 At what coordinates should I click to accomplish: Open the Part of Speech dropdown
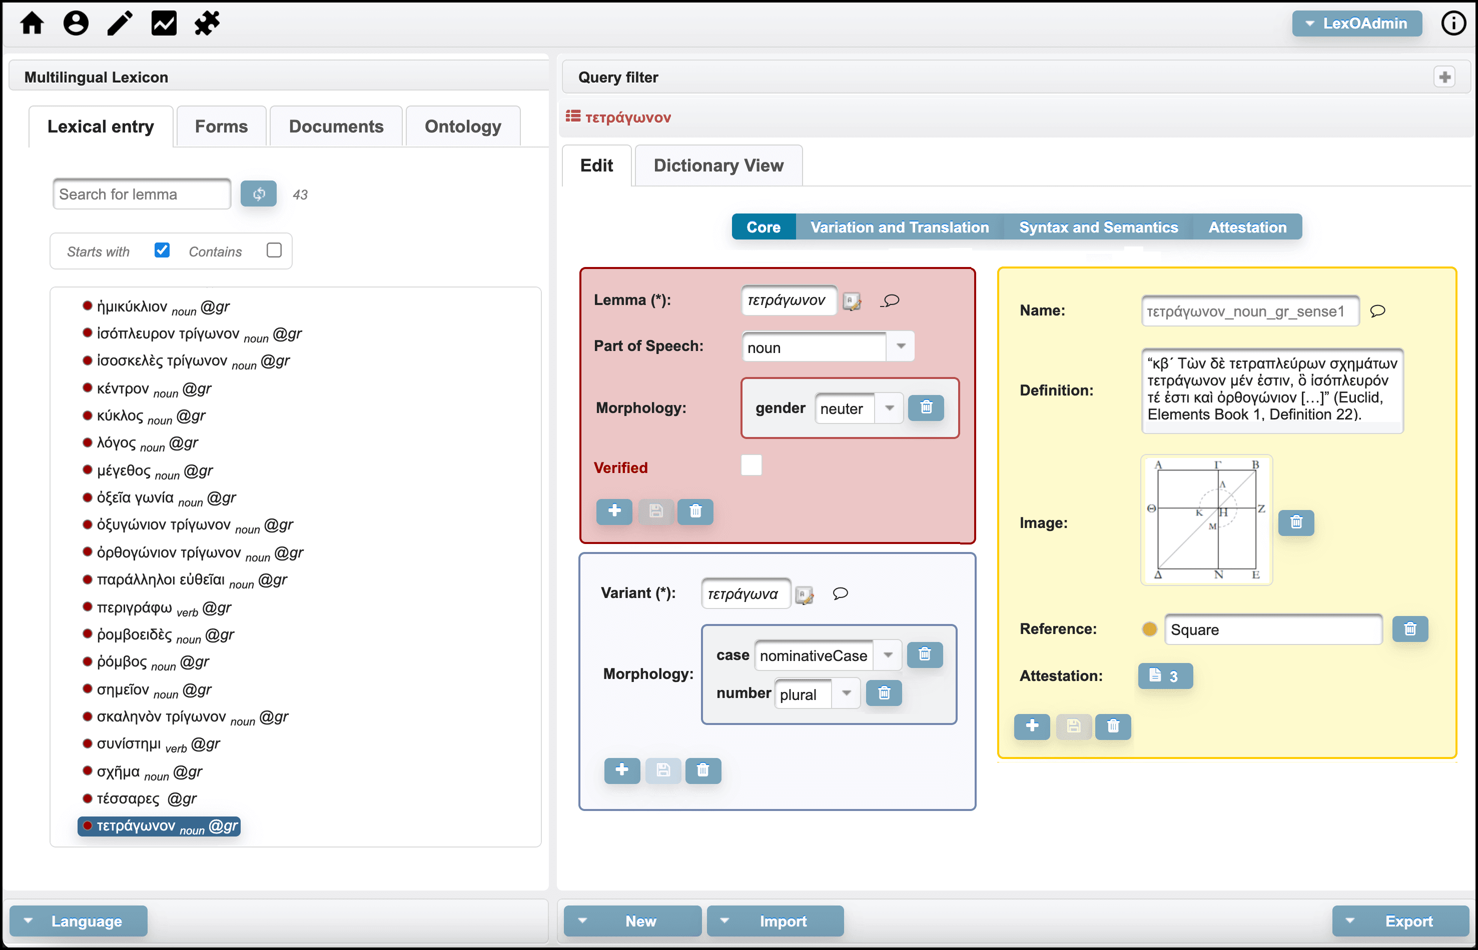(x=901, y=346)
